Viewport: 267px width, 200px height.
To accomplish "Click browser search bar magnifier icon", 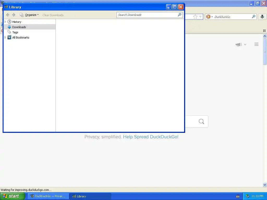I will [x=253, y=16].
